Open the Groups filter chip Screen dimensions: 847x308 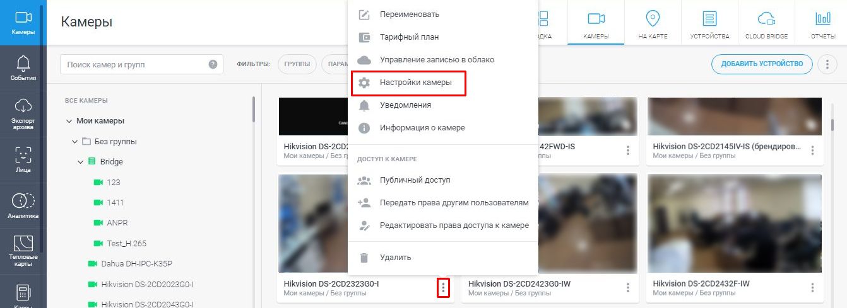pyautogui.click(x=297, y=64)
